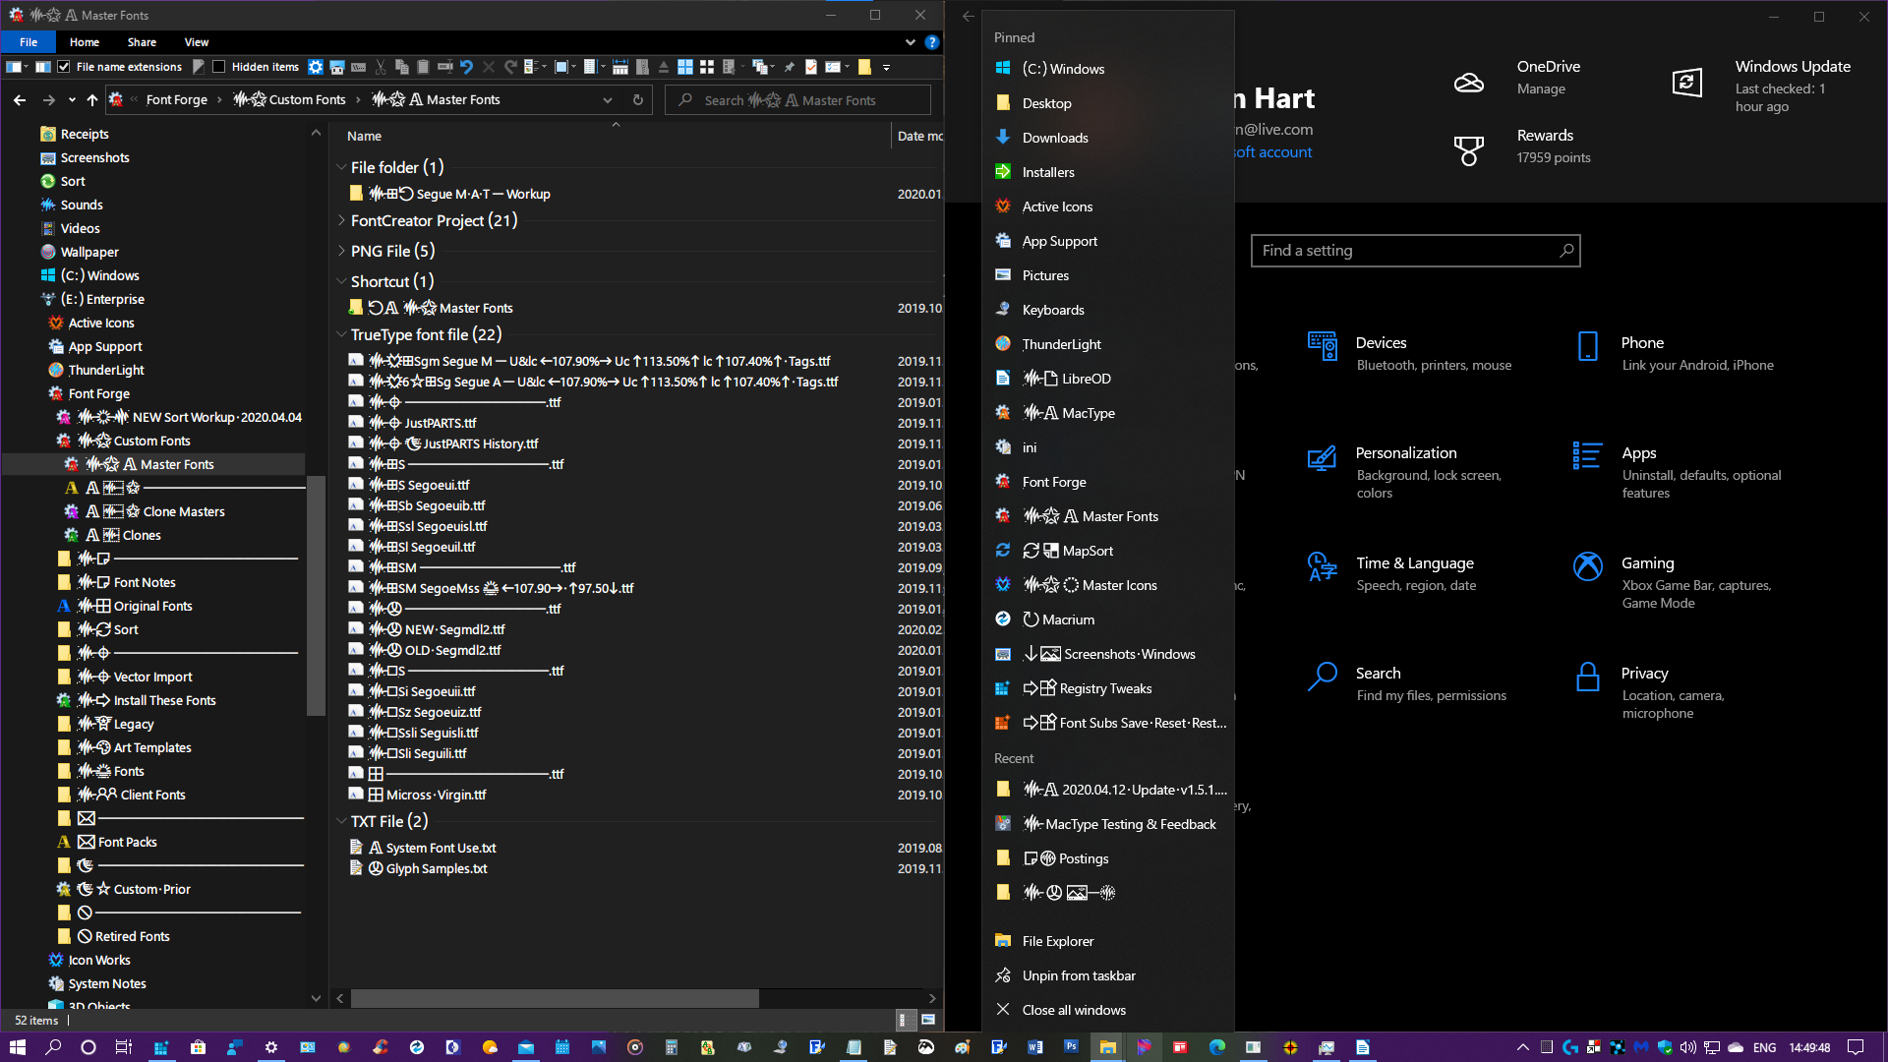
Task: Click the Properties checkmark icon in toolbar
Action: click(x=811, y=67)
